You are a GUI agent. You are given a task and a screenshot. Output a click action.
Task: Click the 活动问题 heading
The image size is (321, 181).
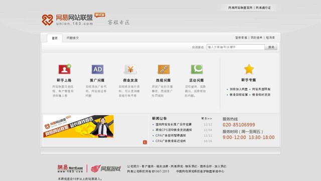pos(197,80)
